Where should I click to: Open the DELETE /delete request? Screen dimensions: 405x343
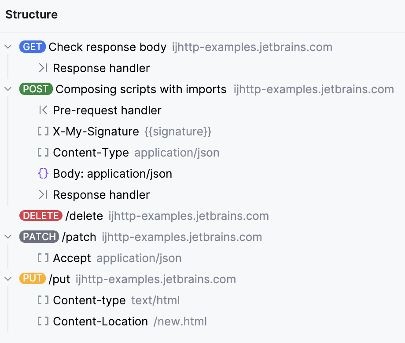click(85, 215)
